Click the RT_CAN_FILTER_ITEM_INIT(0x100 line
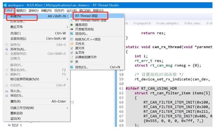 click(x=177, y=102)
